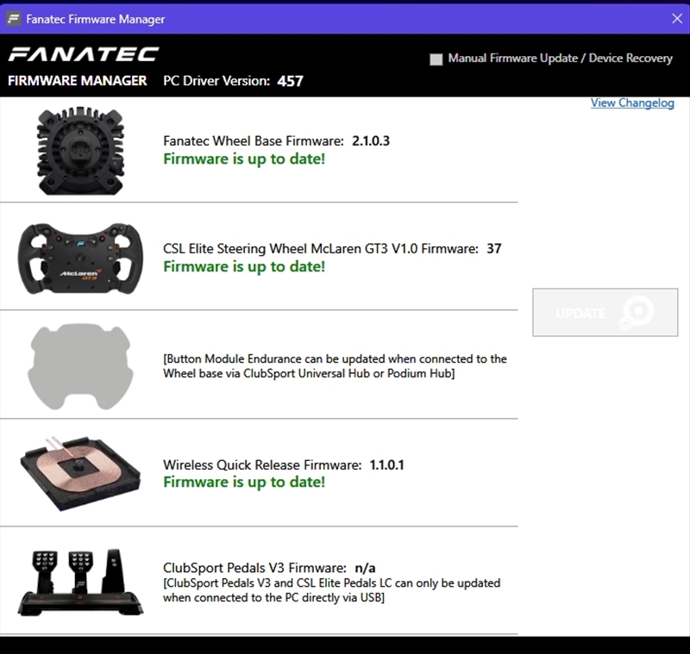Click McLaren GT3 firmware version 37

point(493,249)
